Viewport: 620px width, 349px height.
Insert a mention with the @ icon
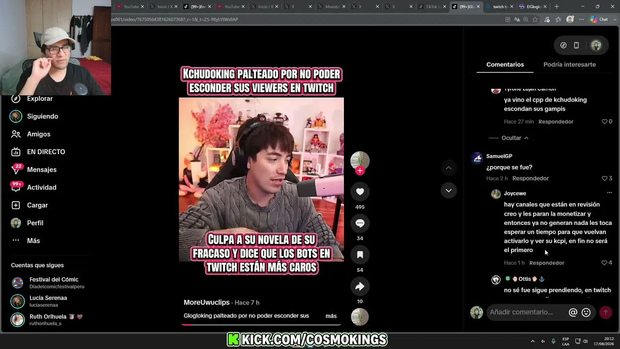(x=573, y=313)
